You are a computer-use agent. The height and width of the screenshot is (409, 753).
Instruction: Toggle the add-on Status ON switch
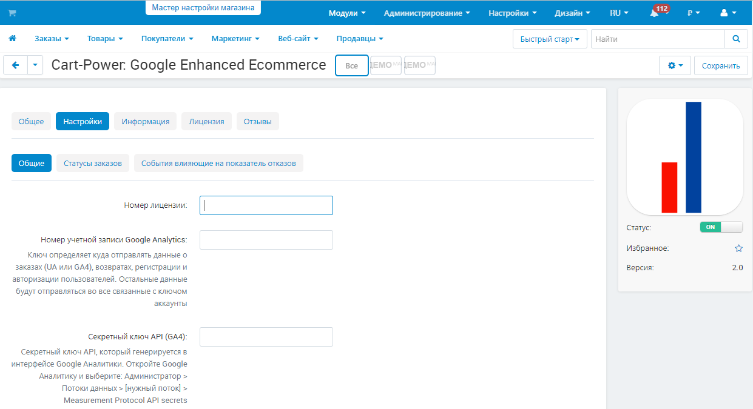coord(721,227)
